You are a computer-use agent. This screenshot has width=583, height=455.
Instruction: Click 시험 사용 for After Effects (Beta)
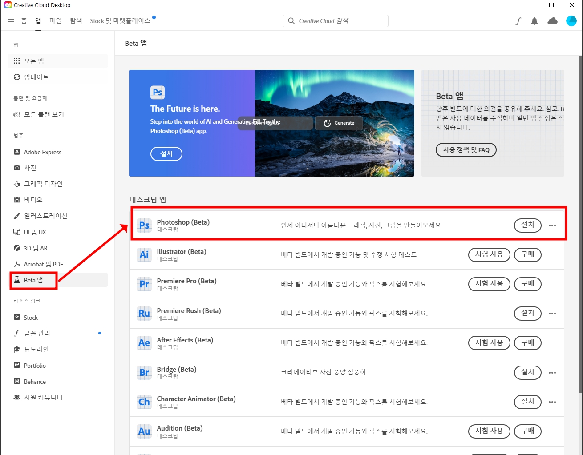[x=489, y=342]
